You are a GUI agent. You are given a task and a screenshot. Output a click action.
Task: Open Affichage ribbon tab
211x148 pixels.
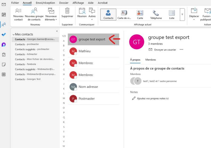tap(78, 3)
